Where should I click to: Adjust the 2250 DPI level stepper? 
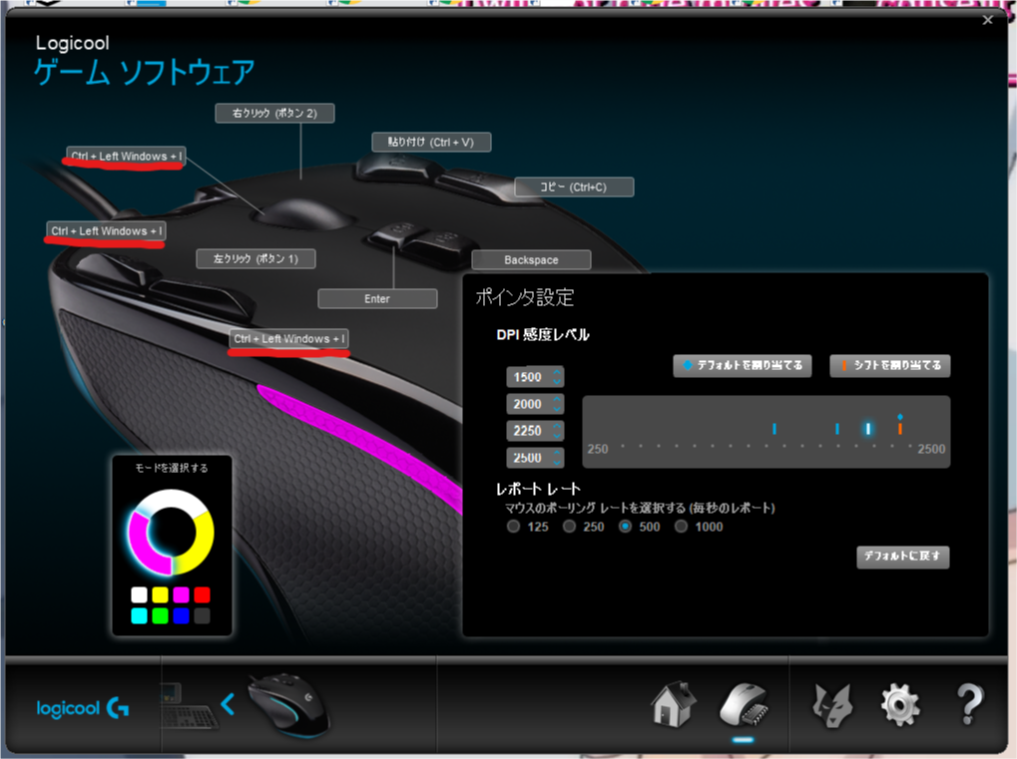tap(557, 431)
